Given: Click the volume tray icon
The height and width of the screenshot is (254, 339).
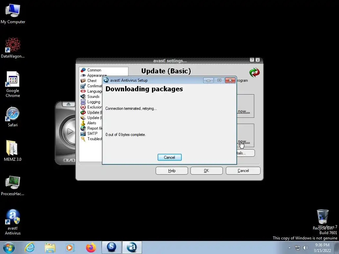Looking at the screenshot, I should pos(306,248).
